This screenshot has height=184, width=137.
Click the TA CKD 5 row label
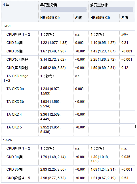point(14,127)
